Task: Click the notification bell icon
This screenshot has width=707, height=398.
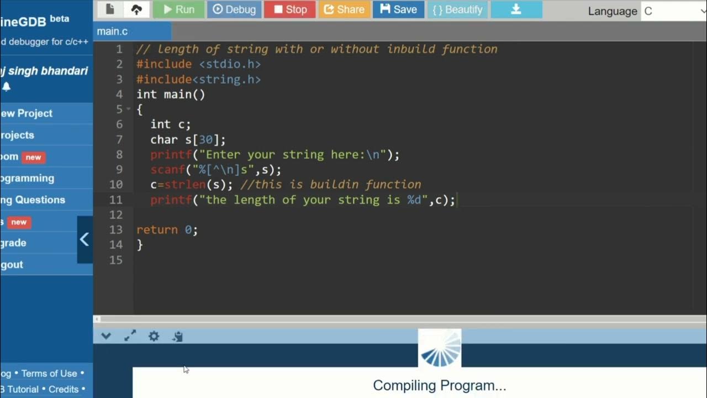Action: pos(7,87)
